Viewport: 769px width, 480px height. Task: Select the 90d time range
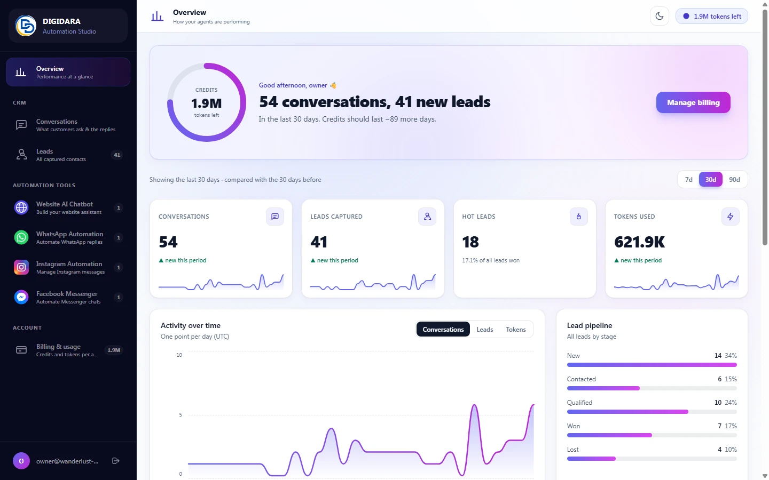(x=735, y=180)
